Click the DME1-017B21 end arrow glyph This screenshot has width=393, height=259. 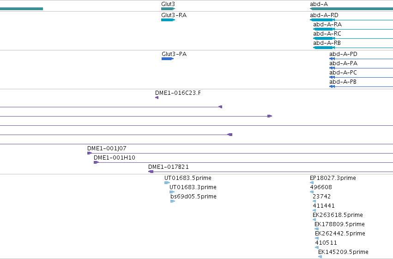pyautogui.click(x=151, y=172)
